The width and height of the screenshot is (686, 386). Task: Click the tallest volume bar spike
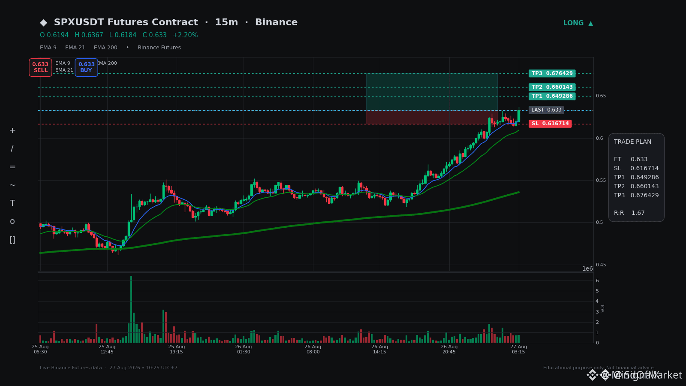pyautogui.click(x=131, y=309)
